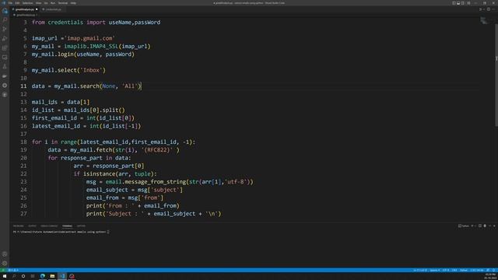
Task: Toggle the primary side bar visibility
Action: tap(454, 3)
